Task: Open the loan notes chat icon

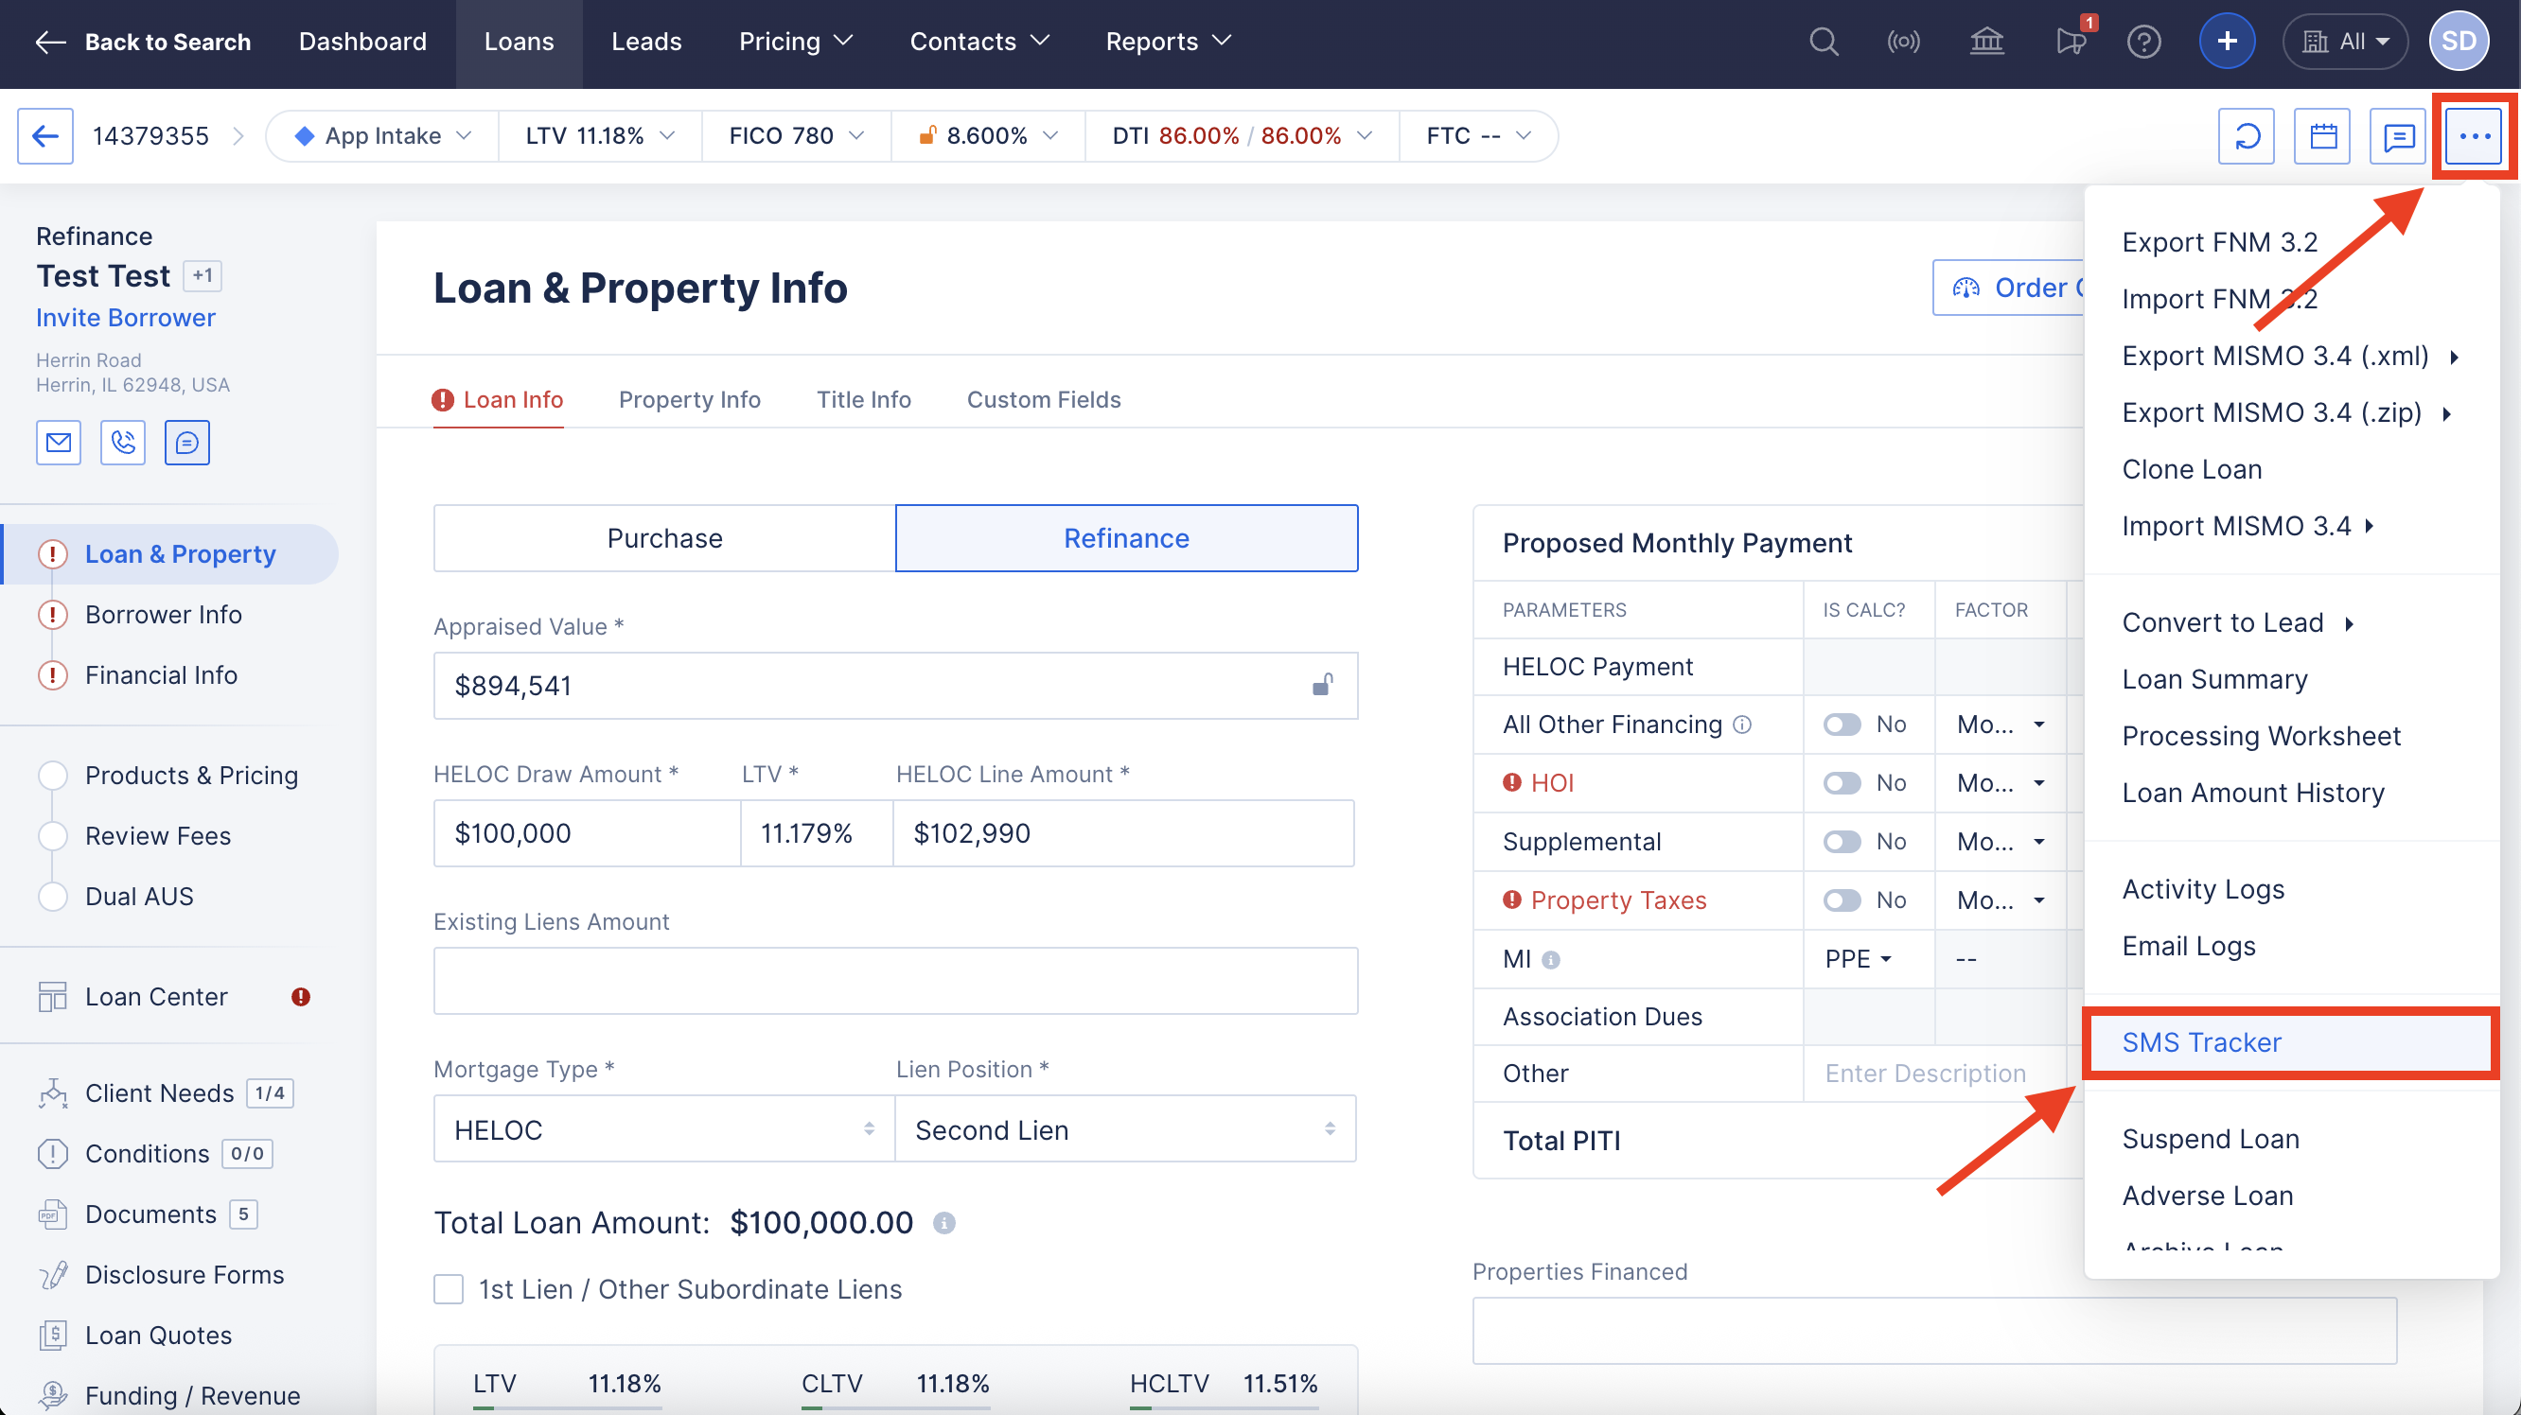Action: point(2398,136)
